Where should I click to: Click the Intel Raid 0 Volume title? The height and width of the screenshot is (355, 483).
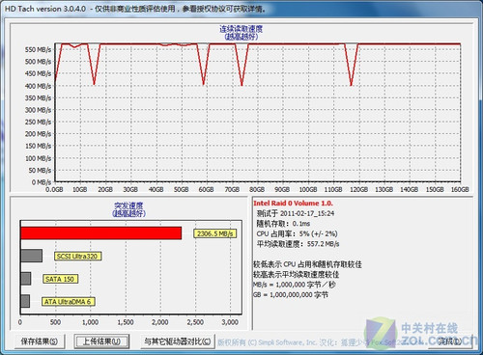point(293,204)
